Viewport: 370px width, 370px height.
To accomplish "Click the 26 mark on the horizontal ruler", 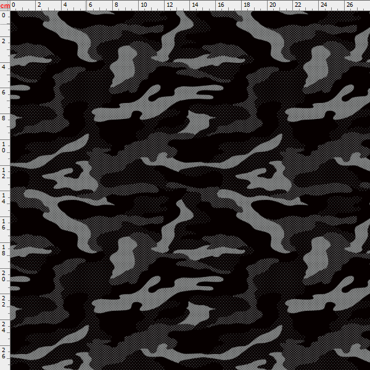I will [350, 4].
